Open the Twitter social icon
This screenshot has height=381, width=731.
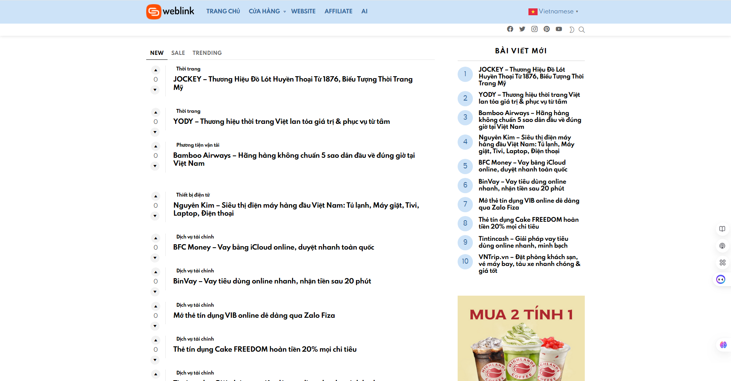tap(522, 29)
